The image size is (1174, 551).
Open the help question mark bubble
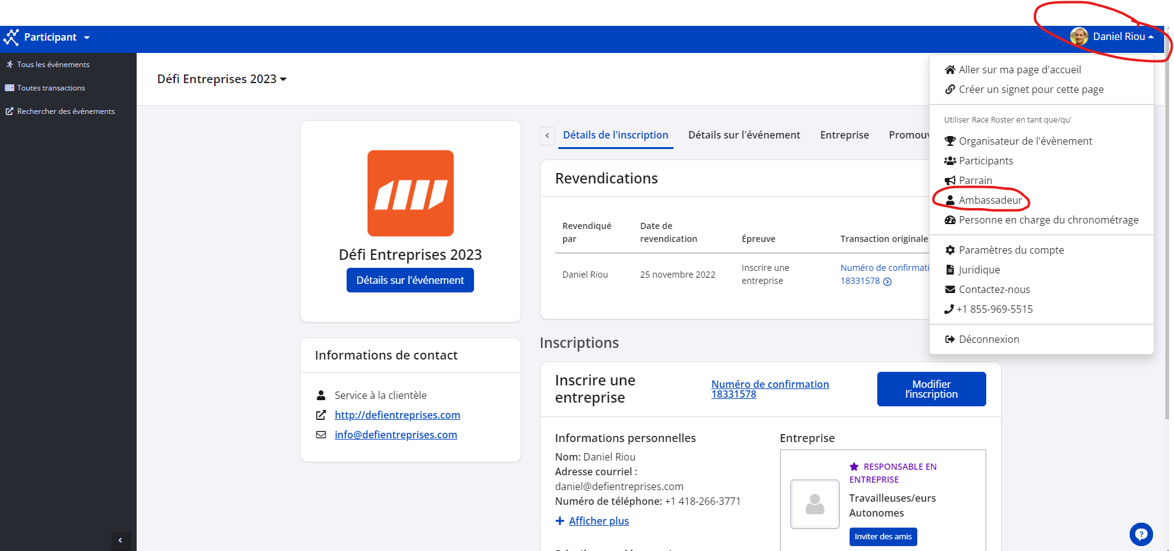pyautogui.click(x=1141, y=534)
